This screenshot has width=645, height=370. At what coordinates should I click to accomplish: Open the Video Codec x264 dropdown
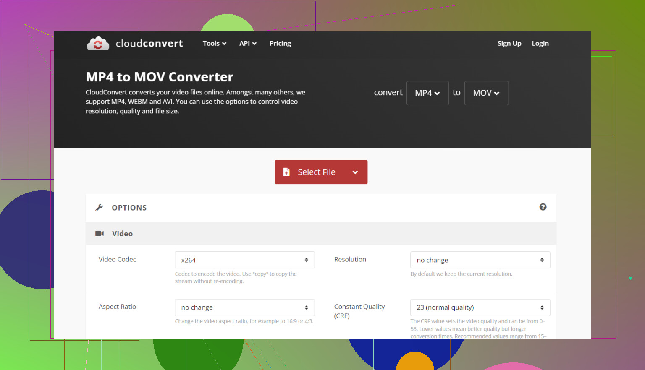click(x=245, y=260)
